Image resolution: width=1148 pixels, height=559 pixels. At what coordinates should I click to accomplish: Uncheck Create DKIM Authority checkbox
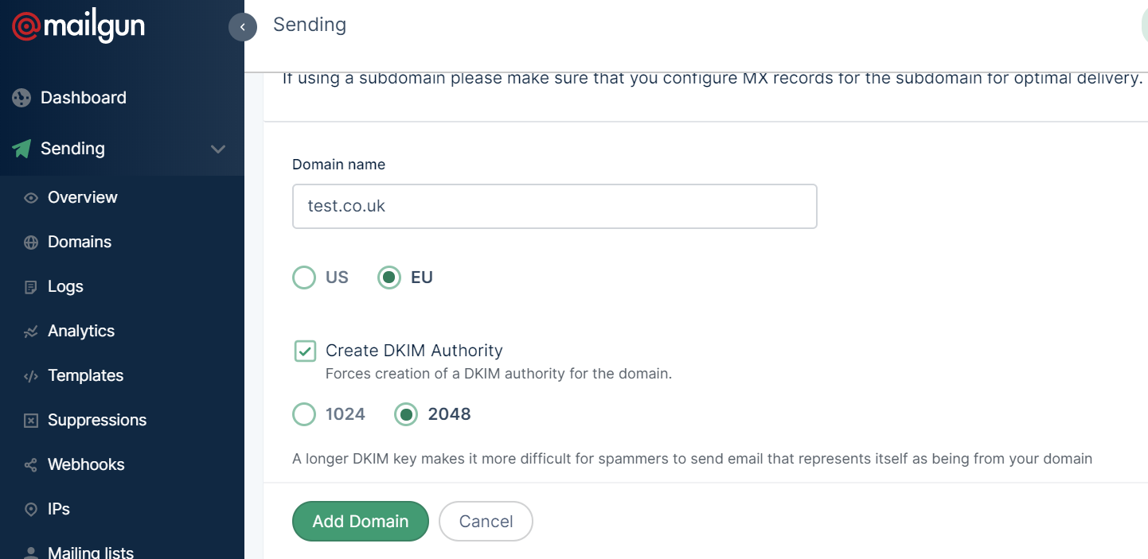coord(305,351)
